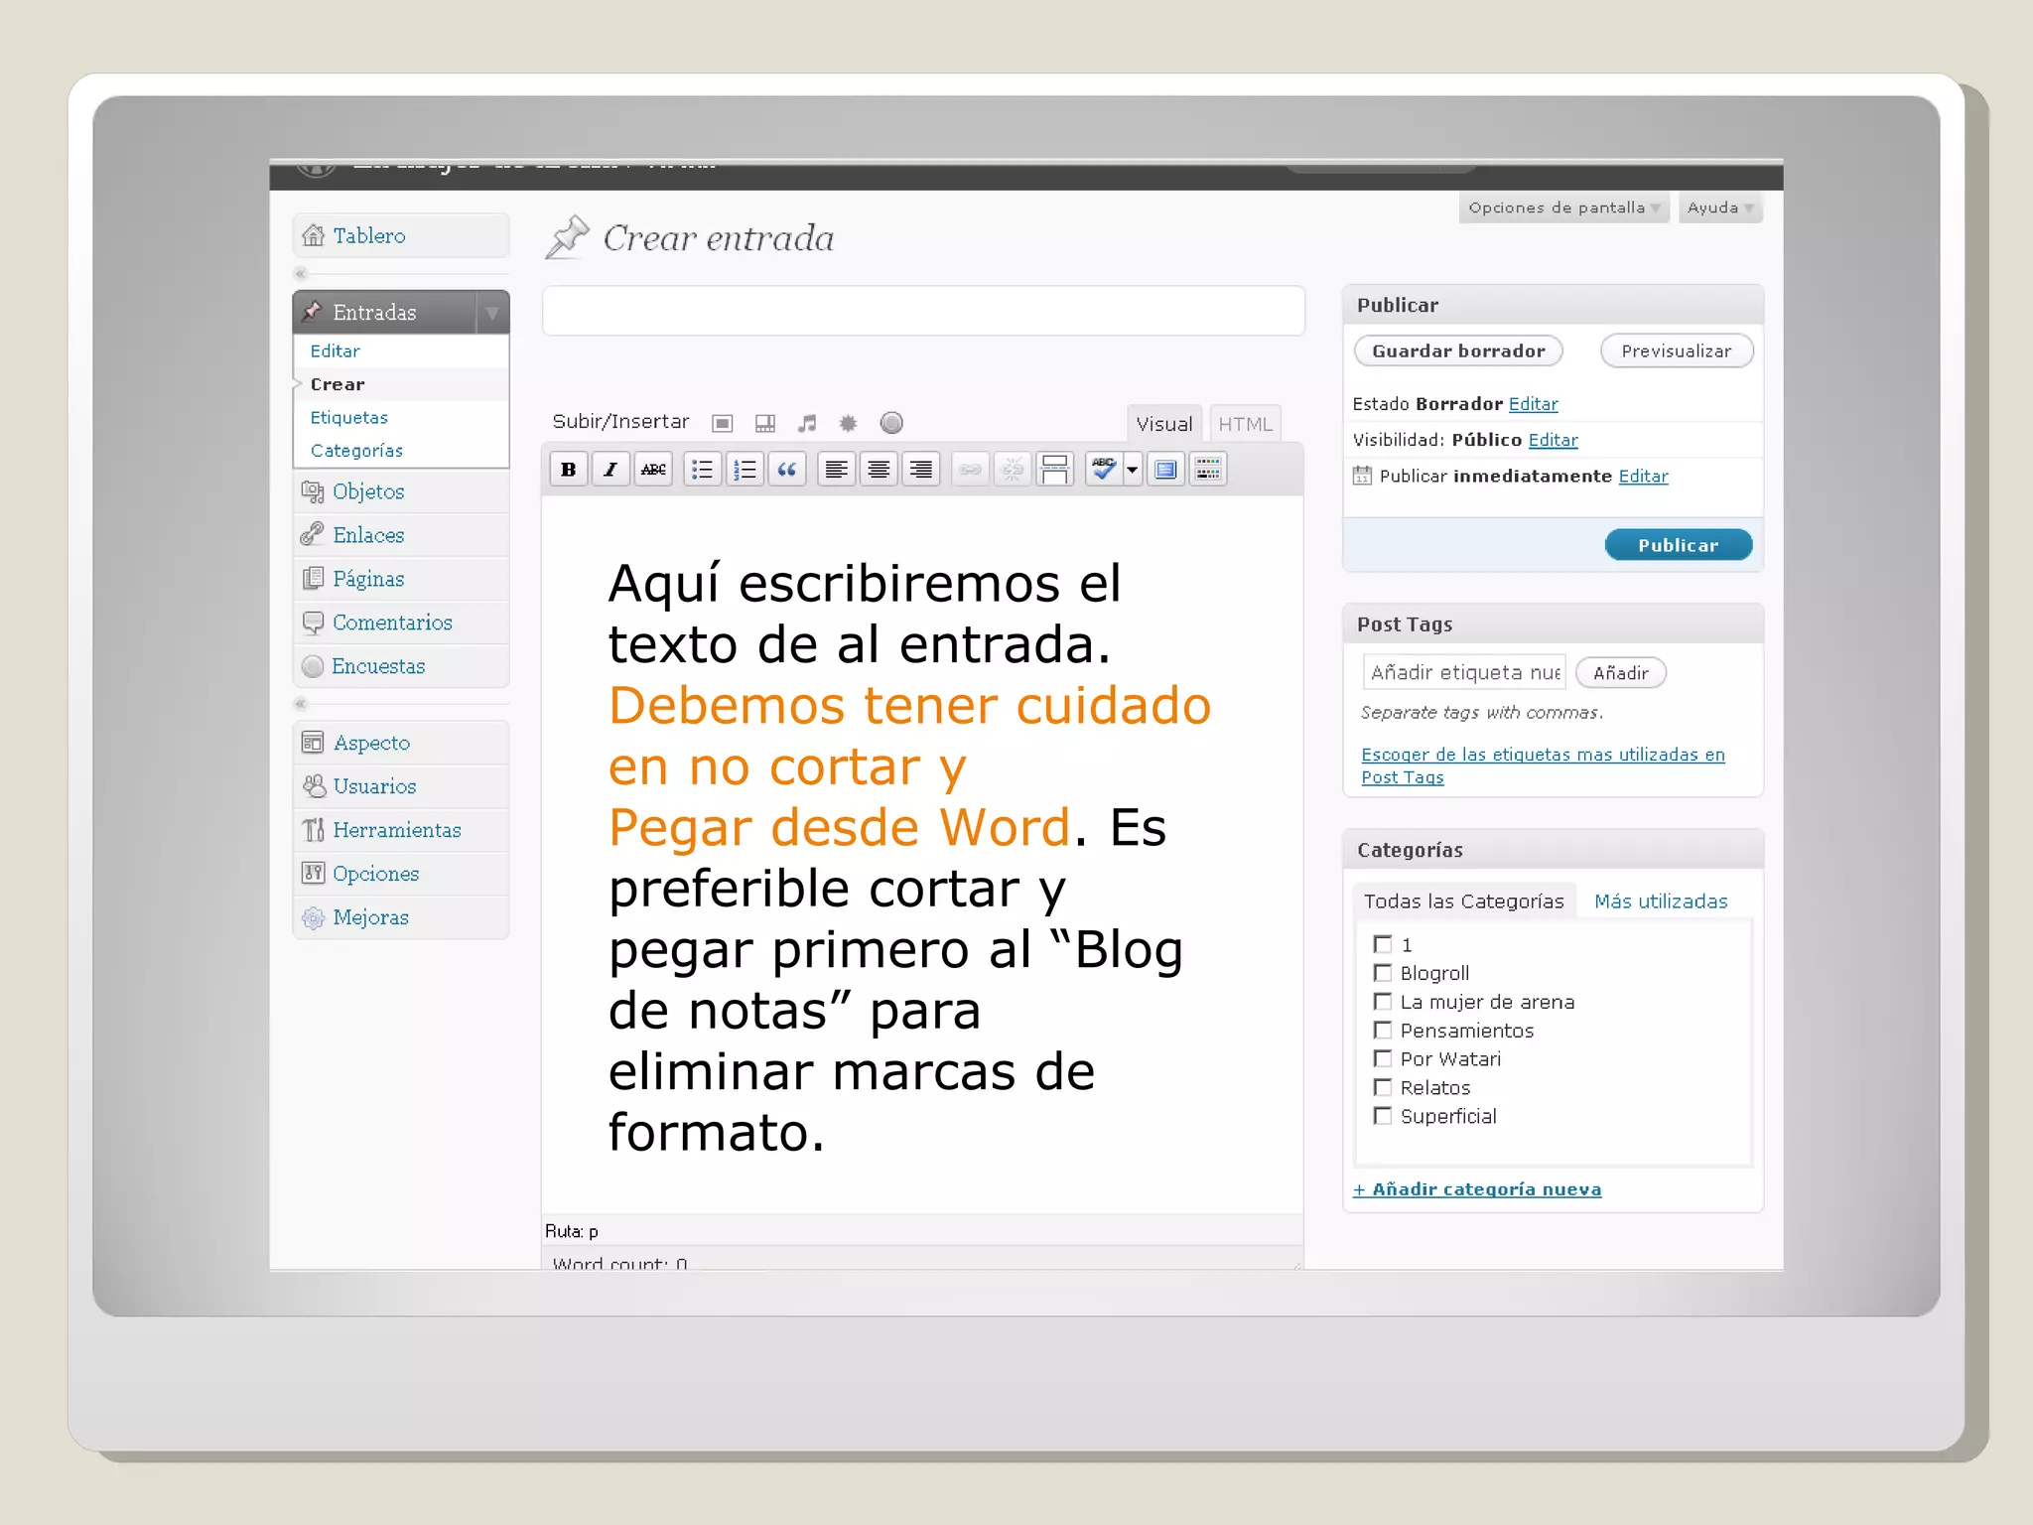Toggle italic formatting
The image size is (2033, 1525).
pos(610,470)
